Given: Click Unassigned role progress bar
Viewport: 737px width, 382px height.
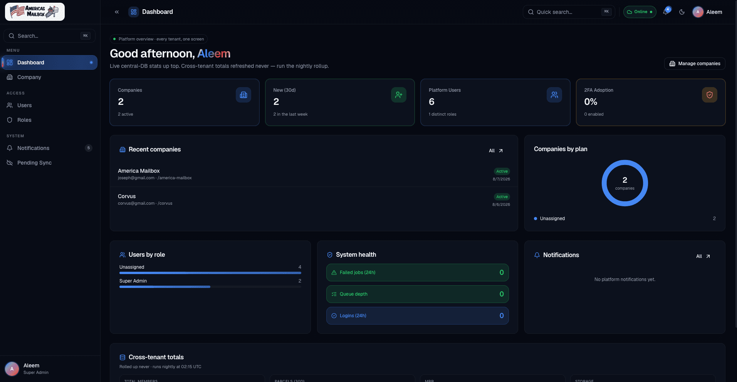Looking at the screenshot, I should pos(210,273).
